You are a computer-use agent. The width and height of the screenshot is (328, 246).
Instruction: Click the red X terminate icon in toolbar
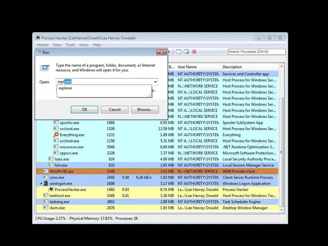[194, 52]
